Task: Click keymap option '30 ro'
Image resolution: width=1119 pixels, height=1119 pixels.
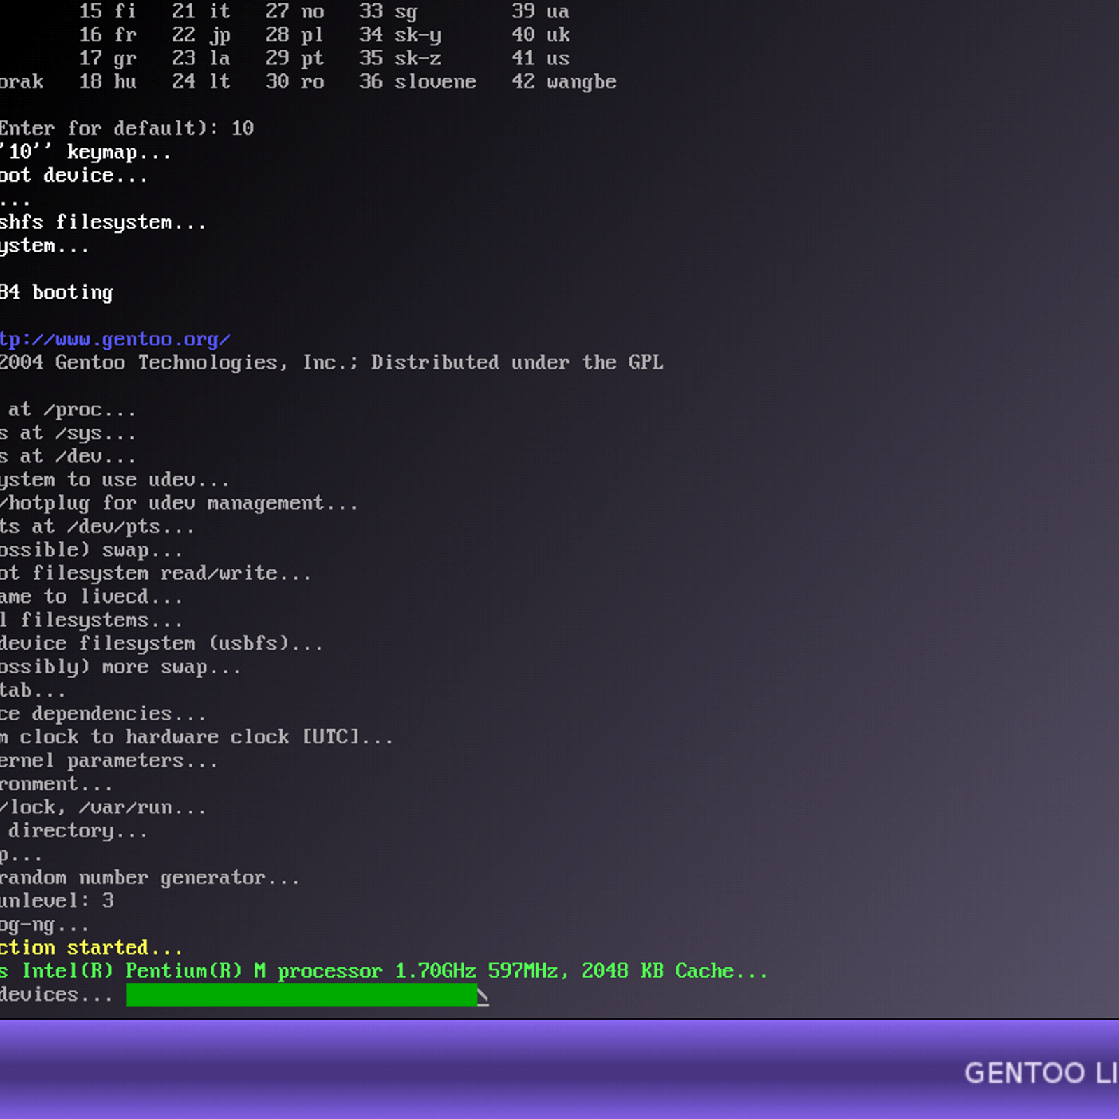Action: coord(294,82)
